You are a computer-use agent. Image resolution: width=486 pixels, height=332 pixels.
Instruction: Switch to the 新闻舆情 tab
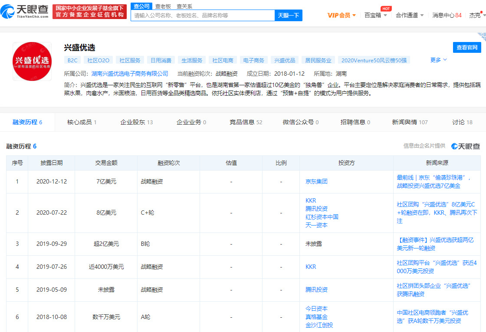[410, 122]
